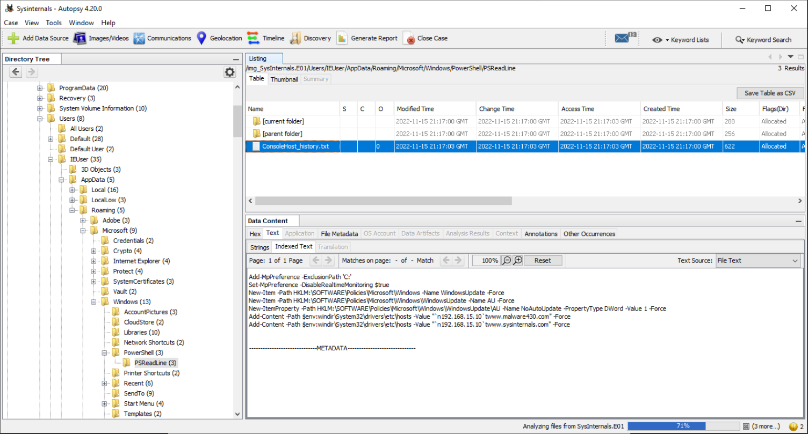Click the previous page arrow button

(x=316, y=260)
